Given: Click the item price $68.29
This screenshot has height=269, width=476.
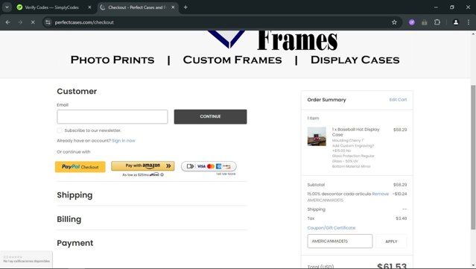Looking at the screenshot, I should (x=400, y=130).
